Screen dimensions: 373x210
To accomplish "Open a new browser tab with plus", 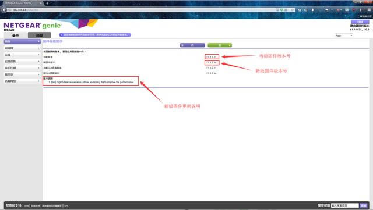I will click(x=47, y=3).
